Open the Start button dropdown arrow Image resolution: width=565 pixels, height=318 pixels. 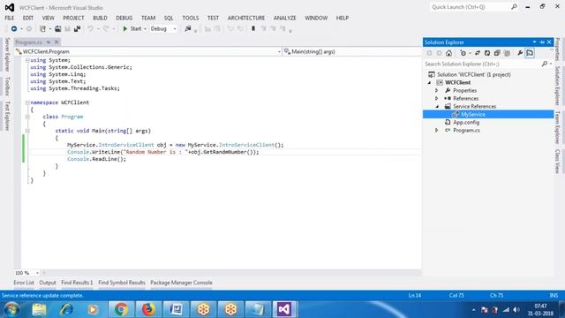pos(145,29)
